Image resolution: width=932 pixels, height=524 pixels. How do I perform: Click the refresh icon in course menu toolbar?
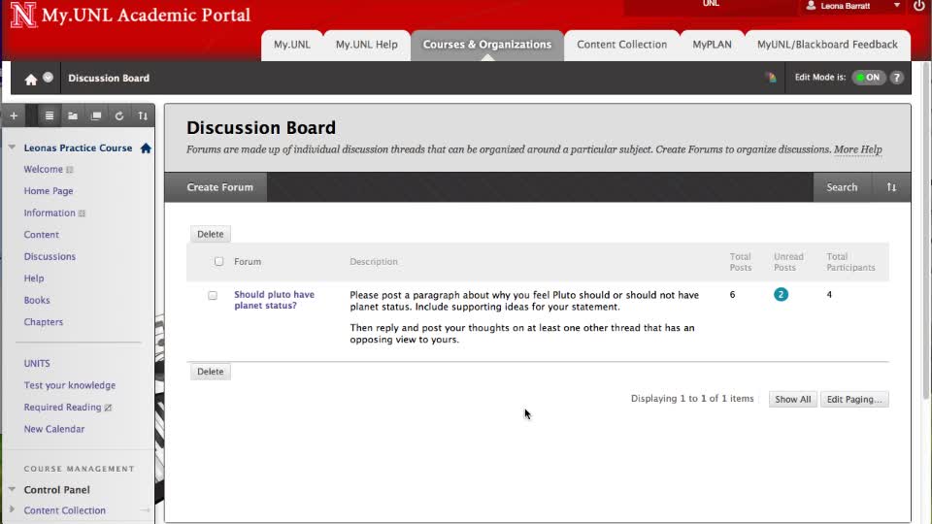(118, 115)
